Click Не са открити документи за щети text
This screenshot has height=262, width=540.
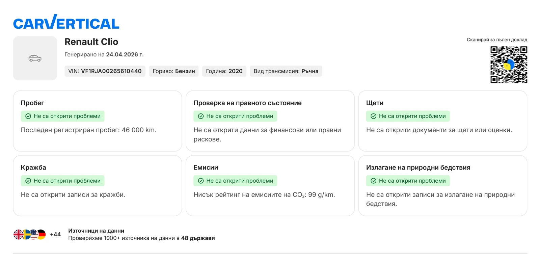click(x=439, y=130)
